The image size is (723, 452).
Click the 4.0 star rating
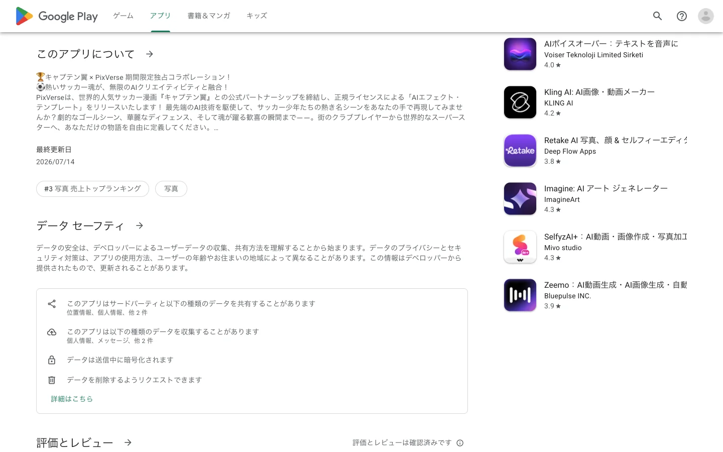pos(552,65)
